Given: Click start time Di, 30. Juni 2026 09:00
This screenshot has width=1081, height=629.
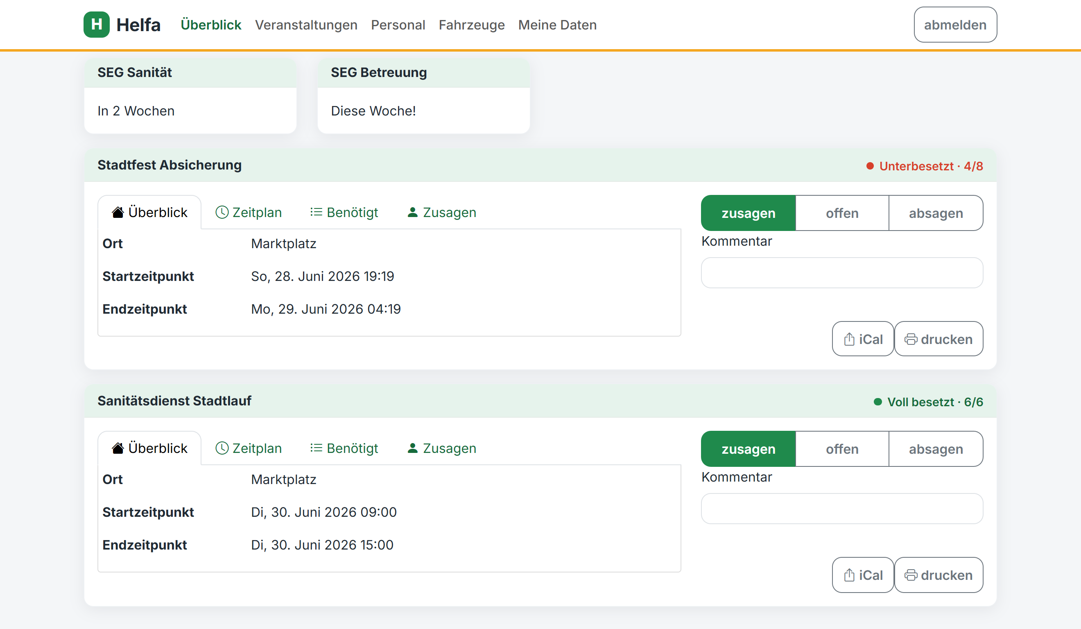Looking at the screenshot, I should coord(324,512).
